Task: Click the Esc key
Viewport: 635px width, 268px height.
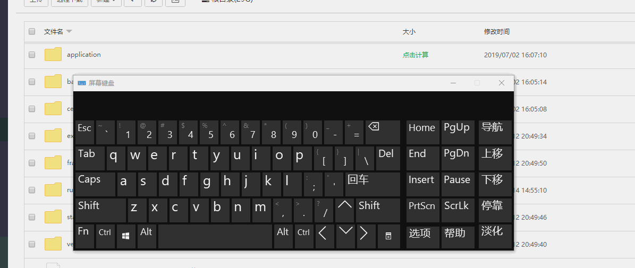Action: click(84, 132)
